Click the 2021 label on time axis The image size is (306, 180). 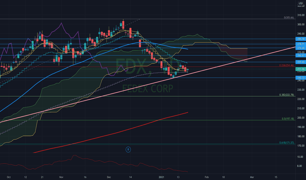click(162, 177)
